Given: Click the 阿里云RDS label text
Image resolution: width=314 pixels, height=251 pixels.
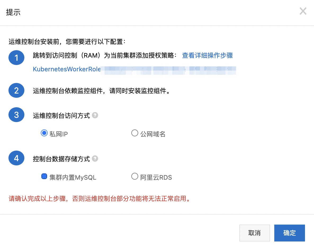Looking at the screenshot, I should tap(156, 178).
